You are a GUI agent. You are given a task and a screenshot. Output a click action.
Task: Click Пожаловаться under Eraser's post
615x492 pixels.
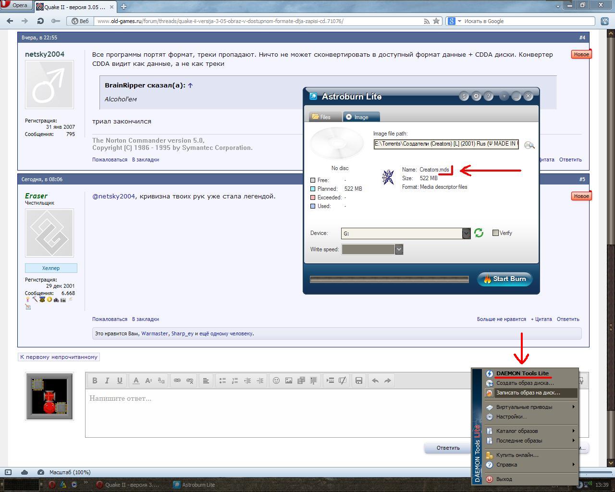pyautogui.click(x=110, y=319)
